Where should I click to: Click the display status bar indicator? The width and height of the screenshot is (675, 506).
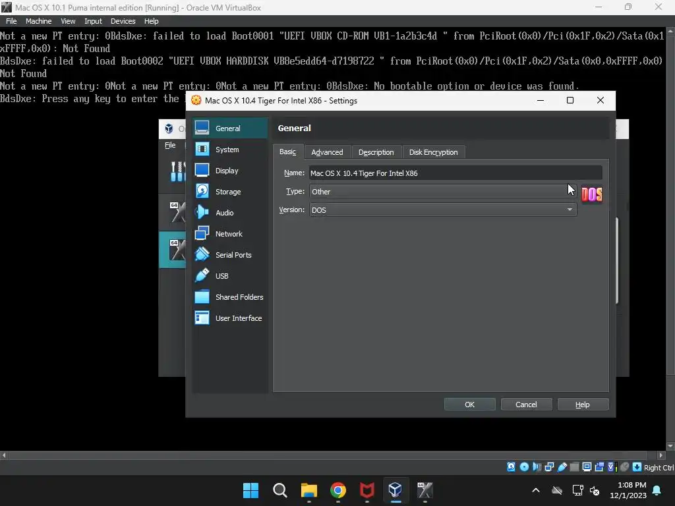tap(587, 467)
